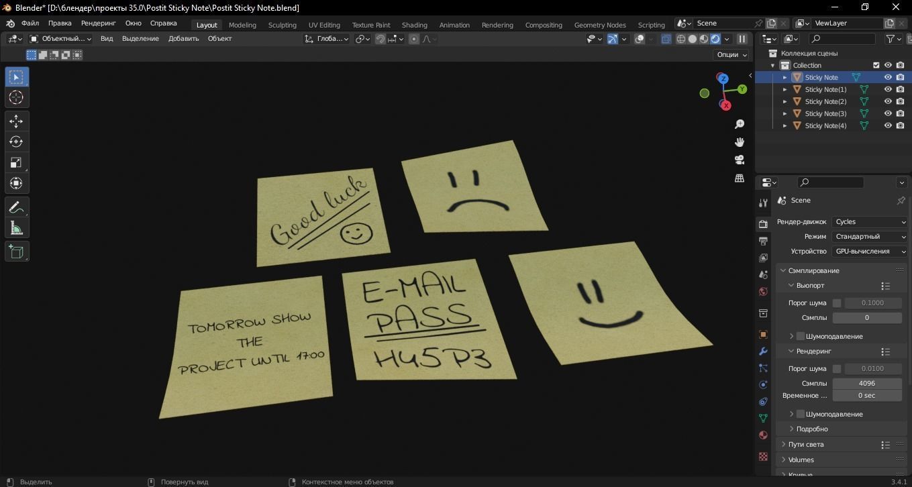Expand Sticky Note(3) in the outliner

point(785,113)
